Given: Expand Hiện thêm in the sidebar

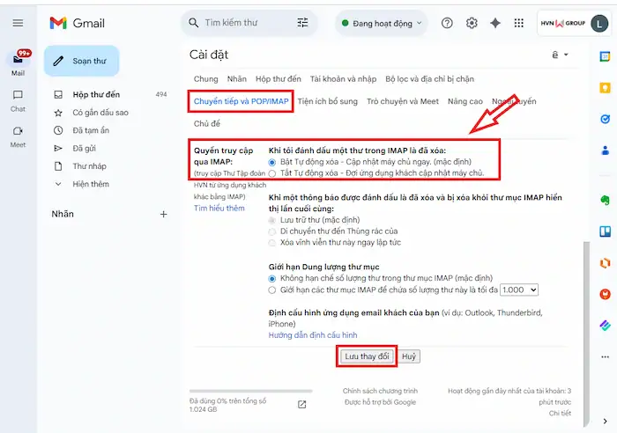Looking at the screenshot, I should [x=90, y=184].
